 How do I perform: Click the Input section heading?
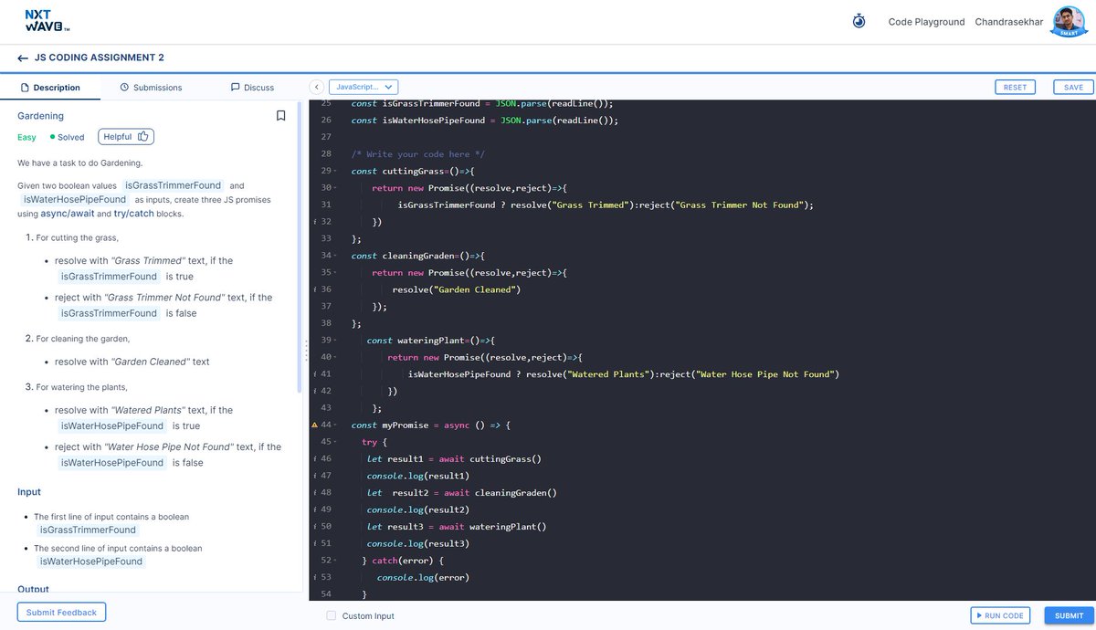pyautogui.click(x=29, y=492)
